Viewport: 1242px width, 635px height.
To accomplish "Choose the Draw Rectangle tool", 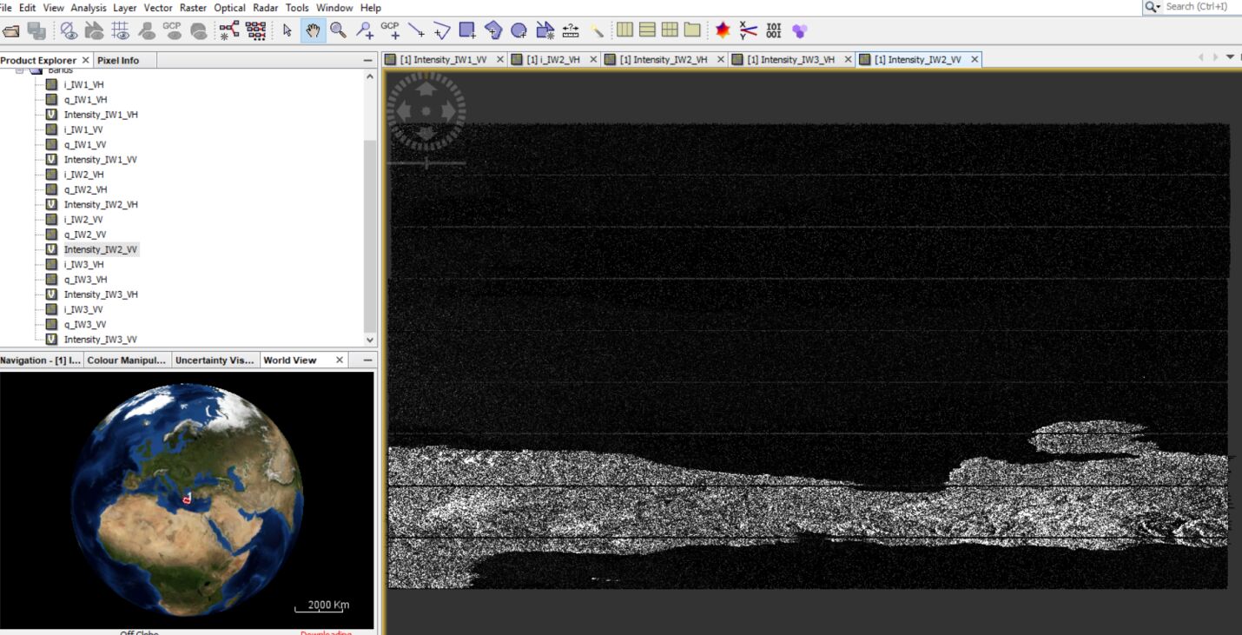I will tap(467, 31).
